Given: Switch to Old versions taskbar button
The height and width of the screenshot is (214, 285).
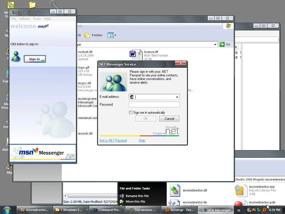Looking at the screenshot, I should point(143,210).
